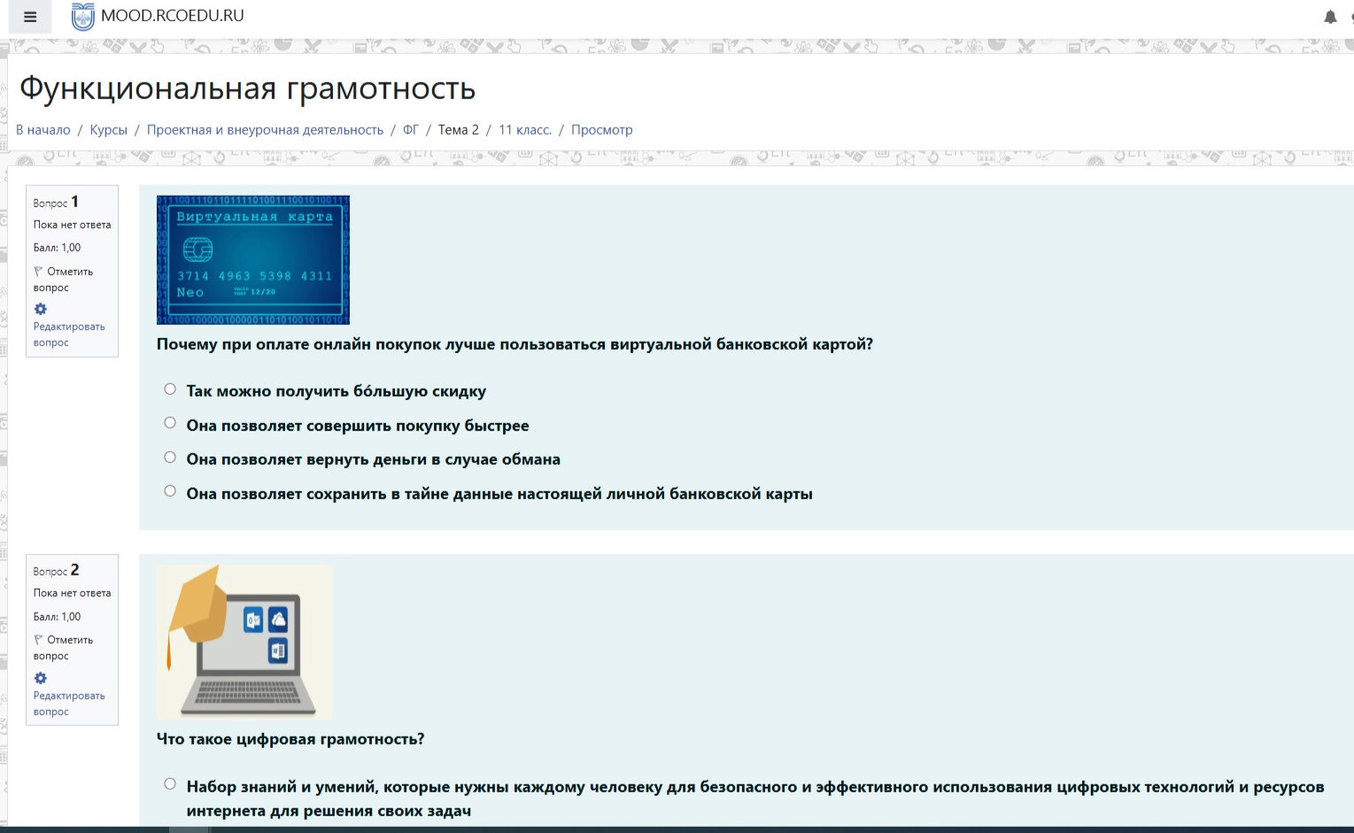
Task: Click the laptop with graduation cap image
Action: point(244,642)
